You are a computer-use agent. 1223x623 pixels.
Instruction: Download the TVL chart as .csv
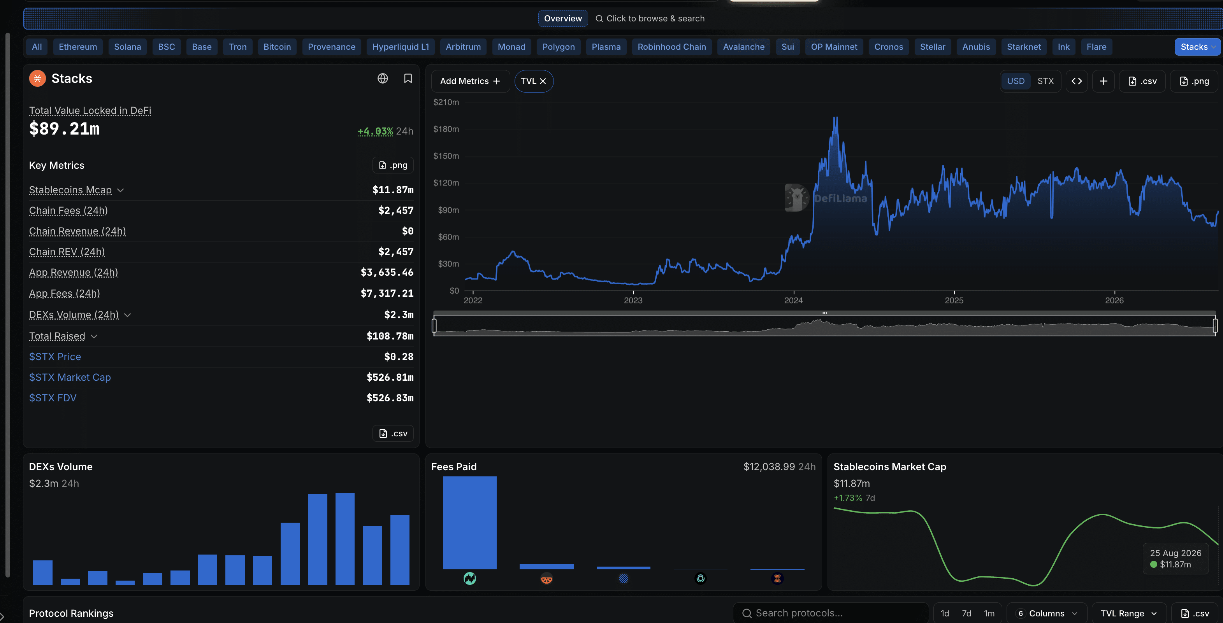coord(1142,81)
